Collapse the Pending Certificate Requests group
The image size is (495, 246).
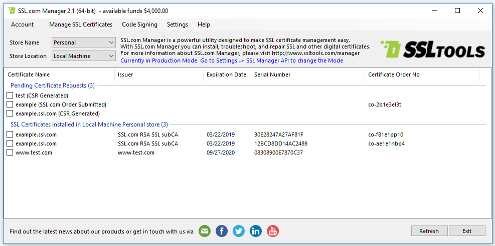(x=52, y=85)
